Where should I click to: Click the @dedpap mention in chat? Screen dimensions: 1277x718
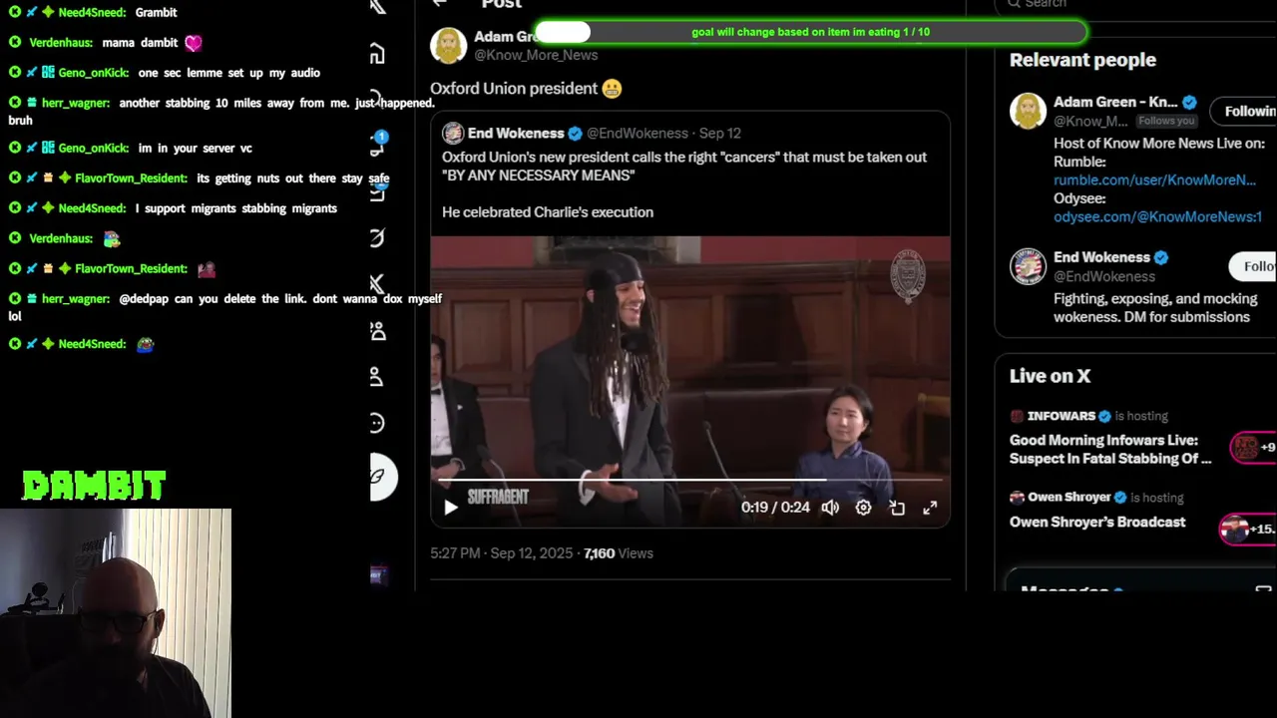coord(145,298)
